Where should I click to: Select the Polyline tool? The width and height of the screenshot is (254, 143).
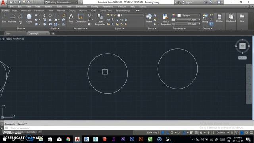[x=12, y=18]
